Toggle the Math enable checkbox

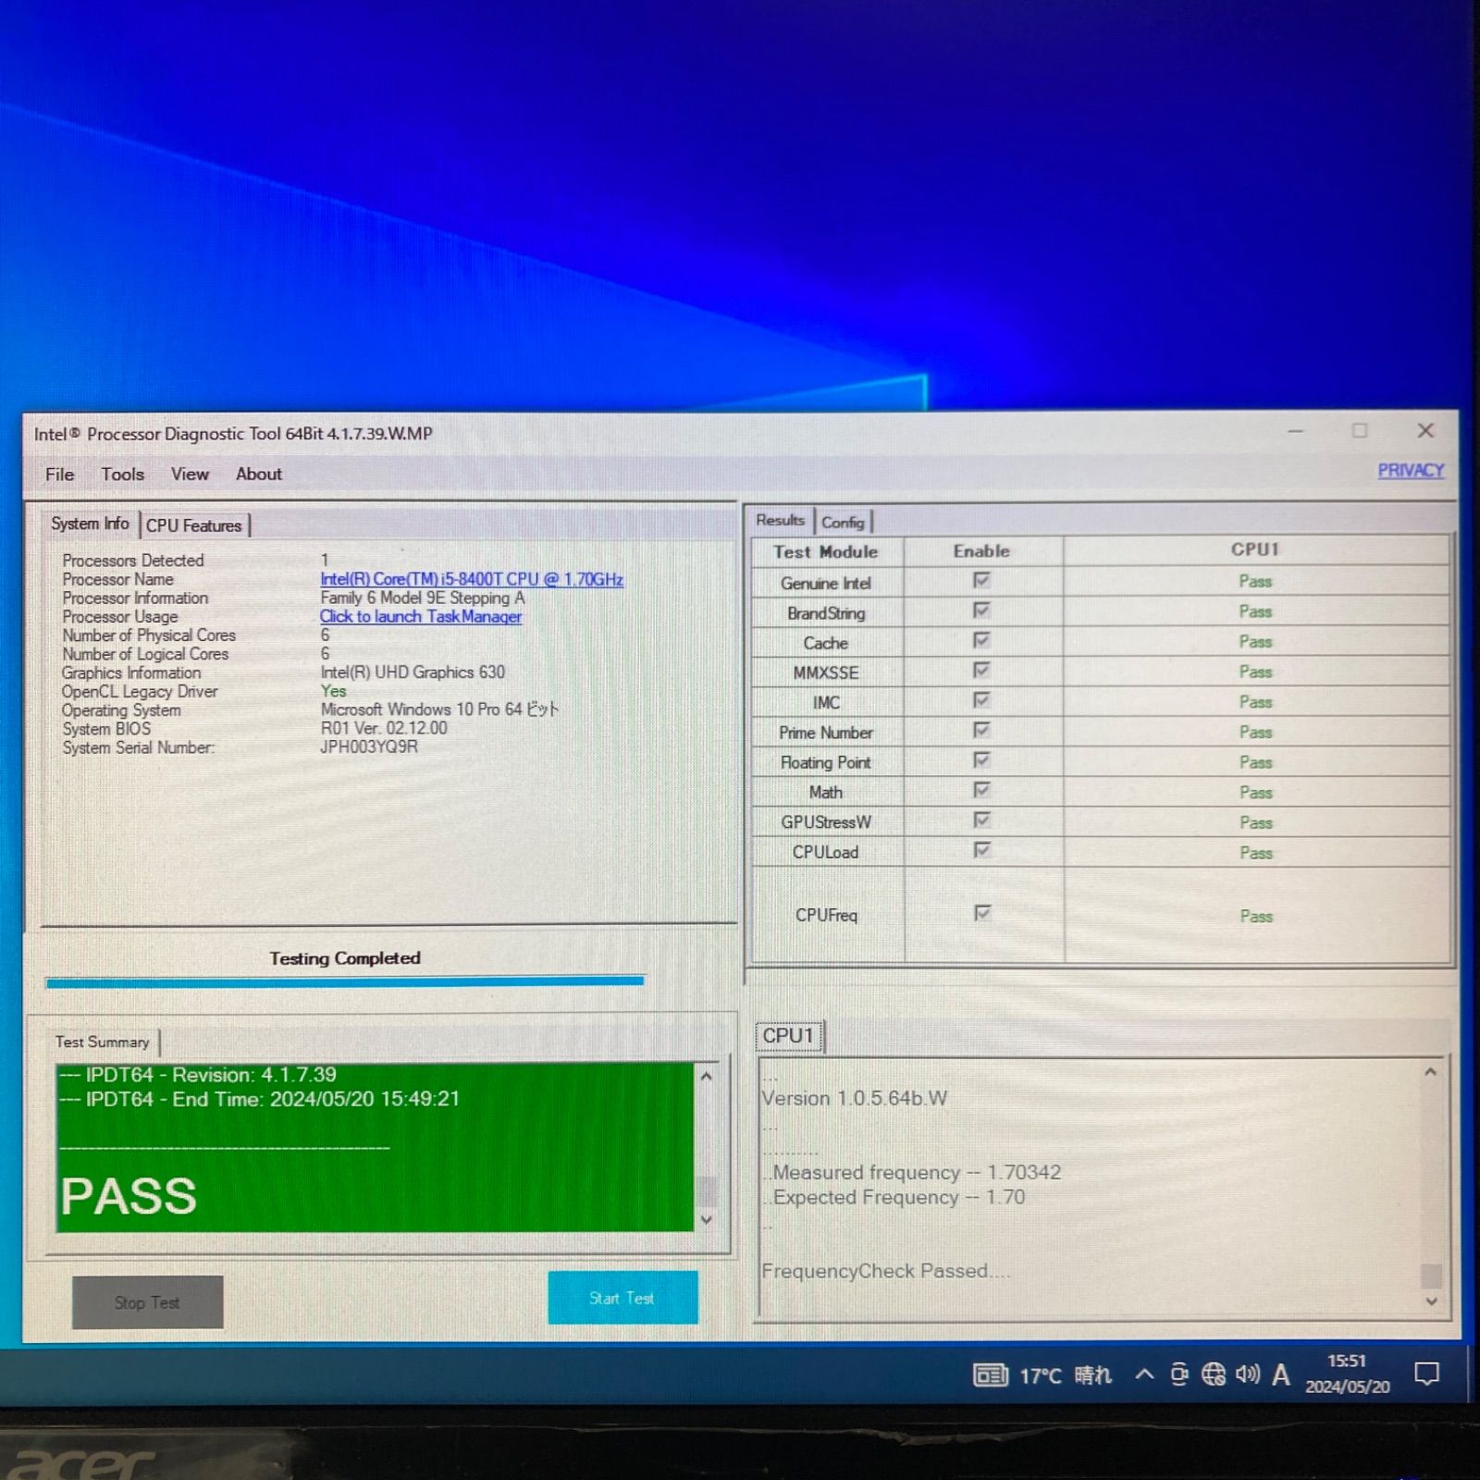981,790
